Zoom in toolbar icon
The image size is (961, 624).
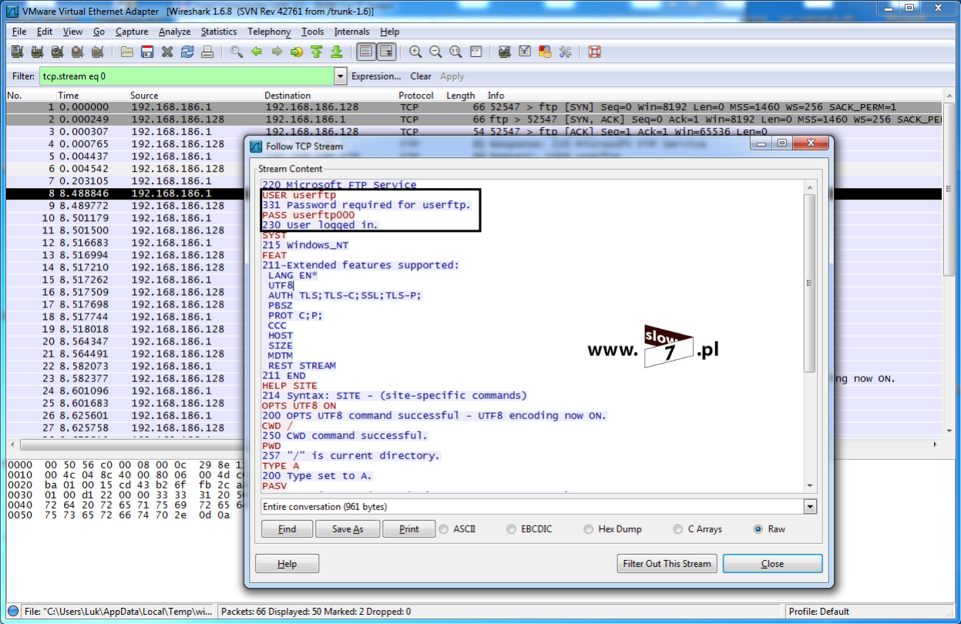[x=415, y=52]
